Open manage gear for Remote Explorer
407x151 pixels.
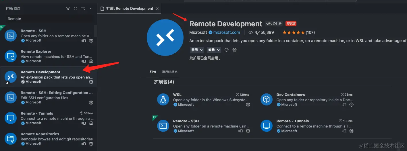(x=91, y=61)
